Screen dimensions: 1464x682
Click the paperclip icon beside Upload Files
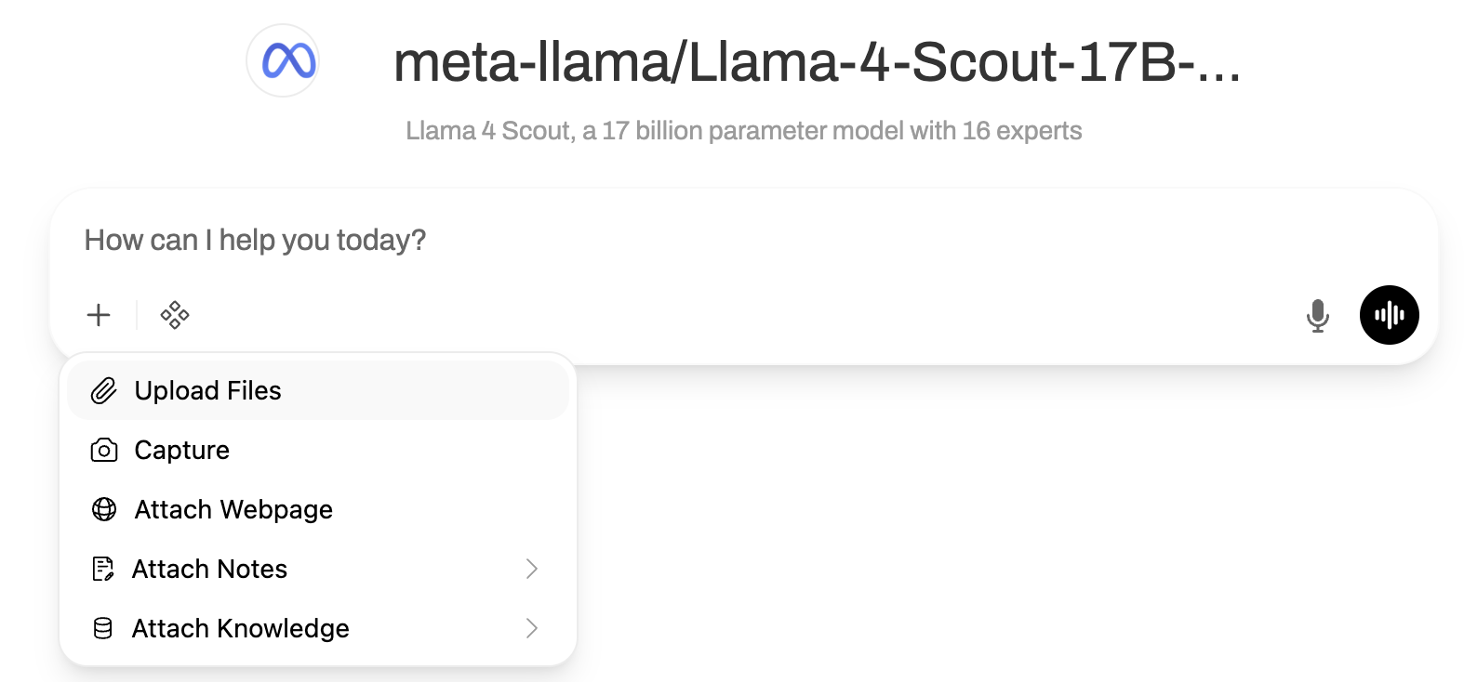pos(104,390)
